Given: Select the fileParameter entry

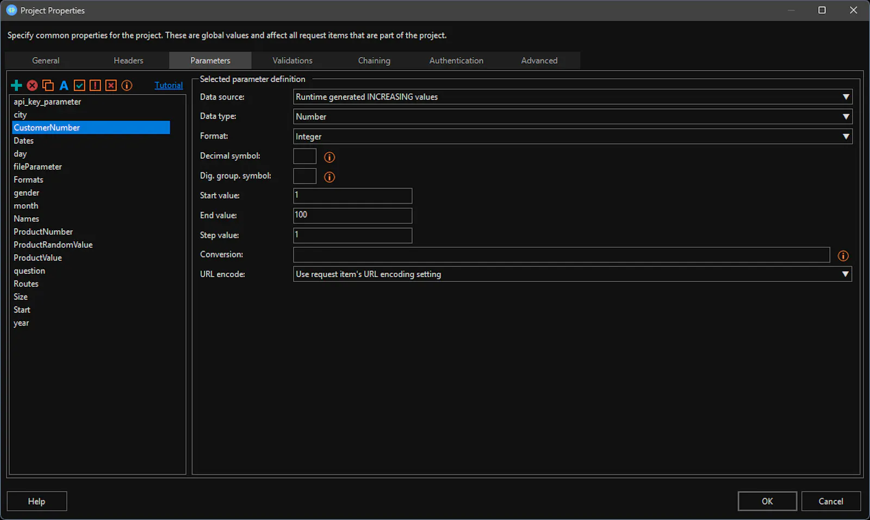Looking at the screenshot, I should 91,167.
